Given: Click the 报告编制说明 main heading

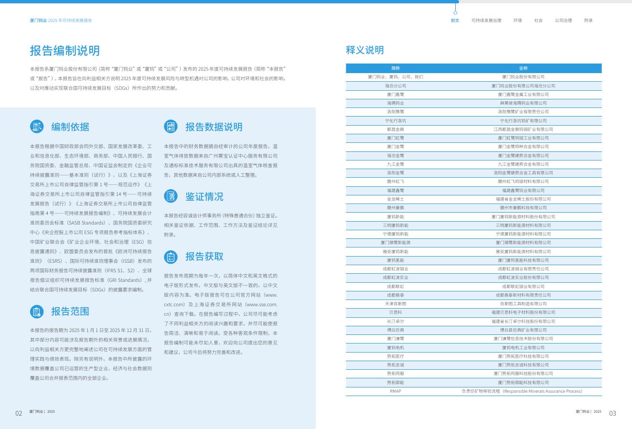Looking at the screenshot, I should (x=65, y=51).
